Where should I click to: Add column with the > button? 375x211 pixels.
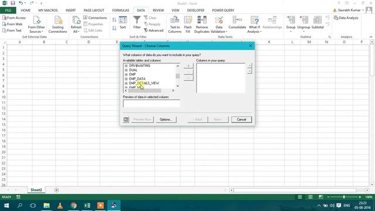[189, 66]
